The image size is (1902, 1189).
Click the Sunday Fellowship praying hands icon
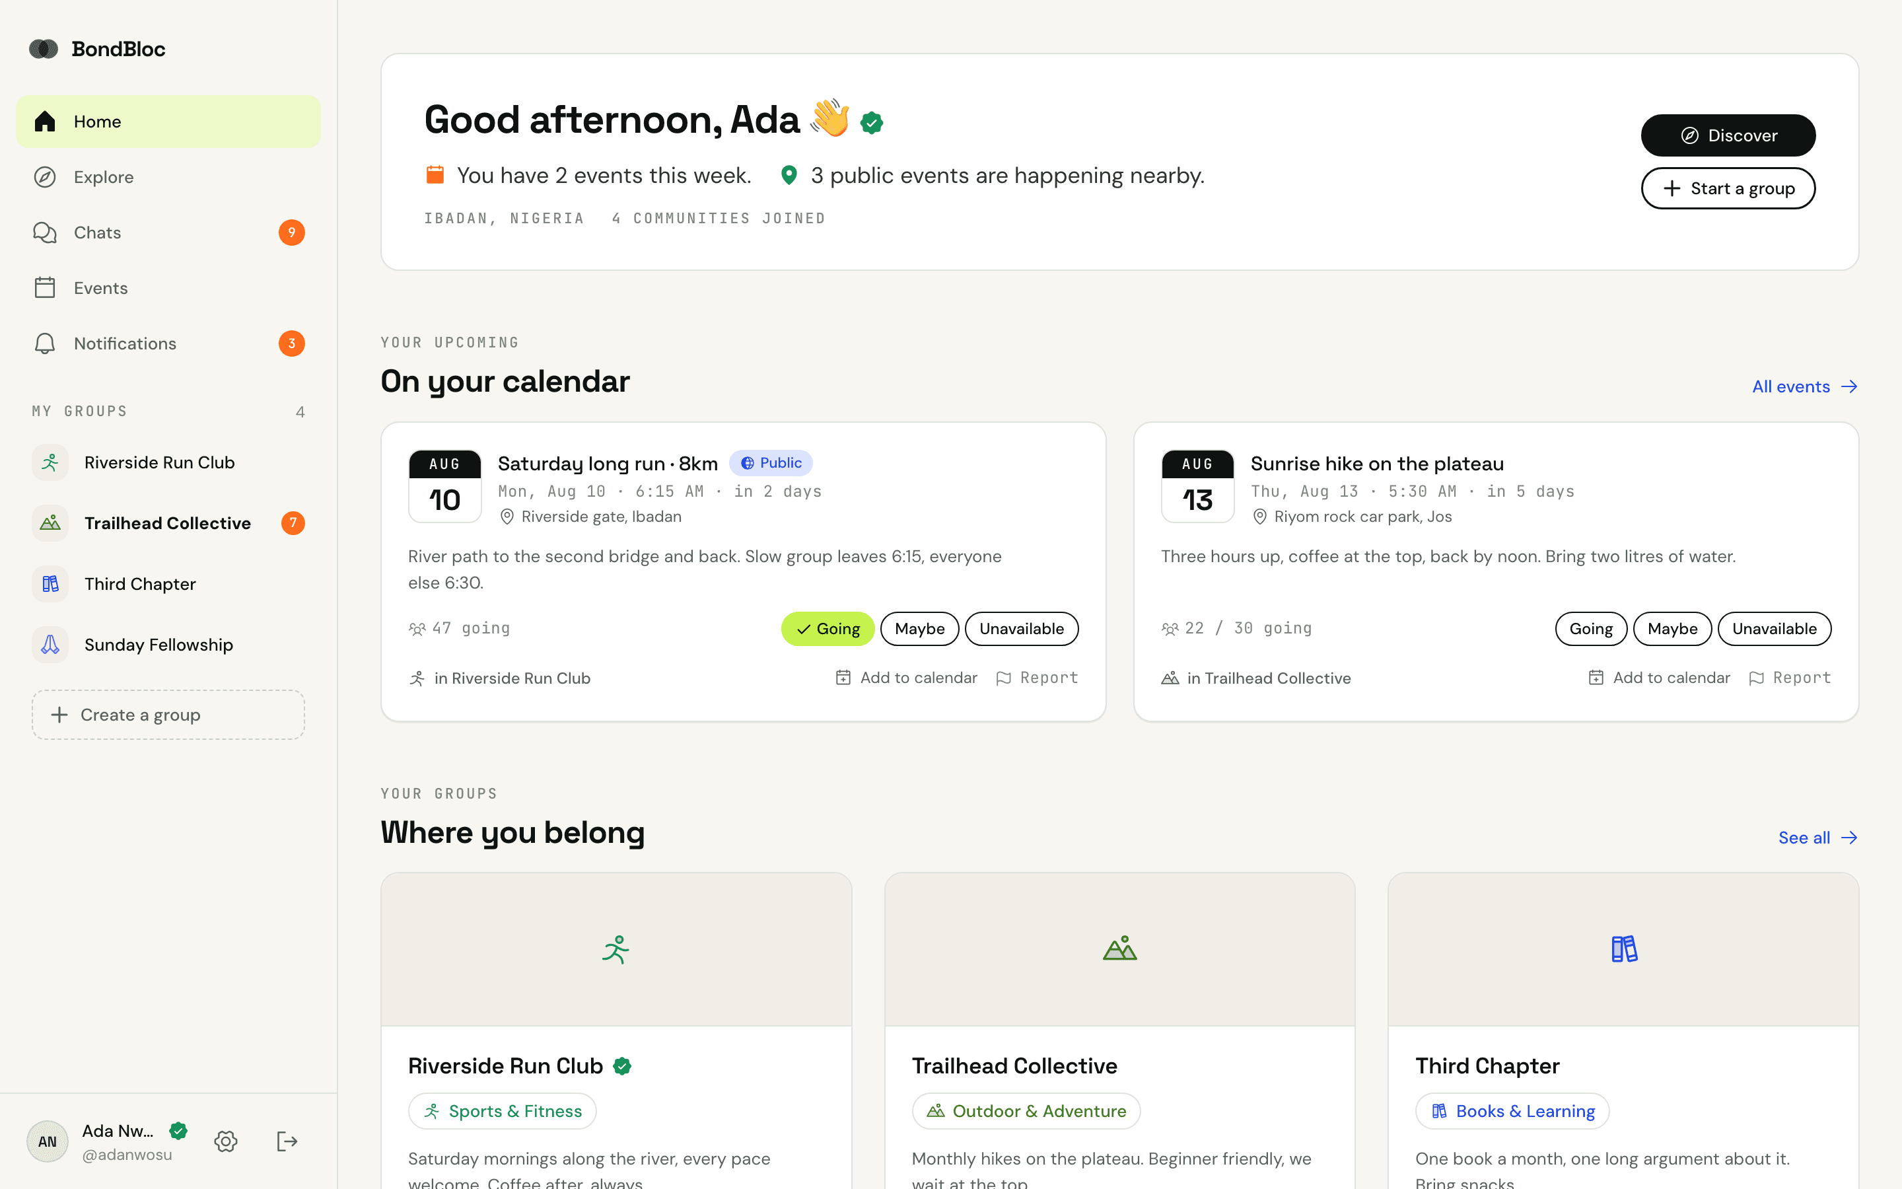pyautogui.click(x=50, y=645)
